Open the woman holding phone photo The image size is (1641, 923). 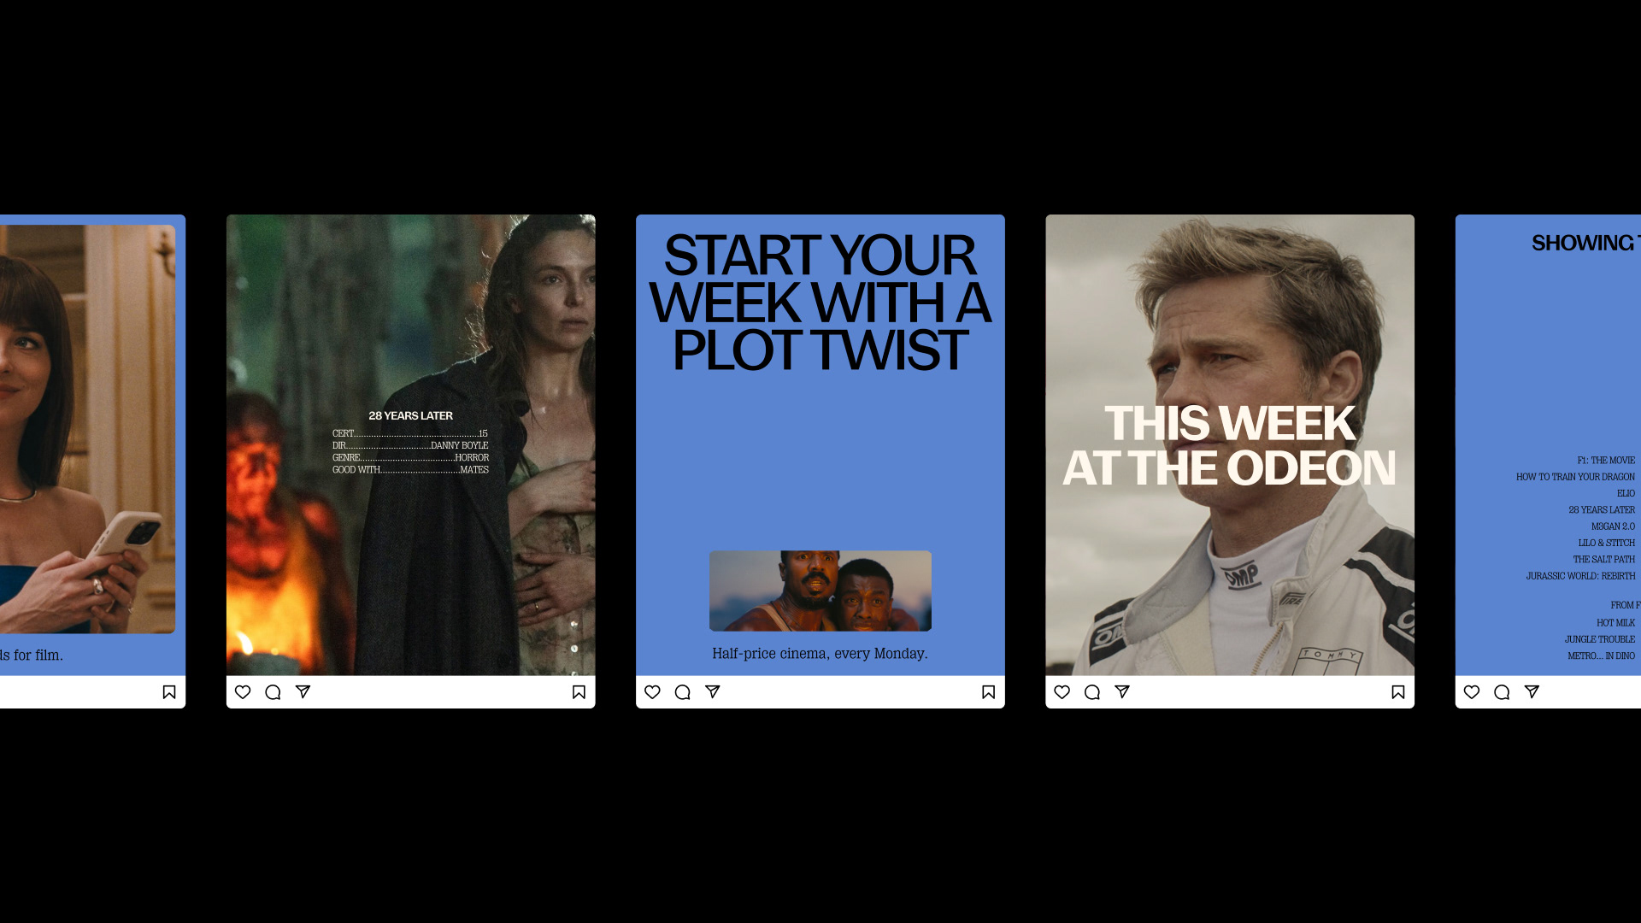(x=87, y=429)
